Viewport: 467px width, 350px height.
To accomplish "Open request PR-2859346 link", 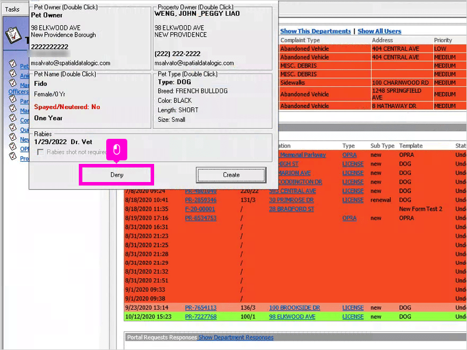I will tap(201, 200).
